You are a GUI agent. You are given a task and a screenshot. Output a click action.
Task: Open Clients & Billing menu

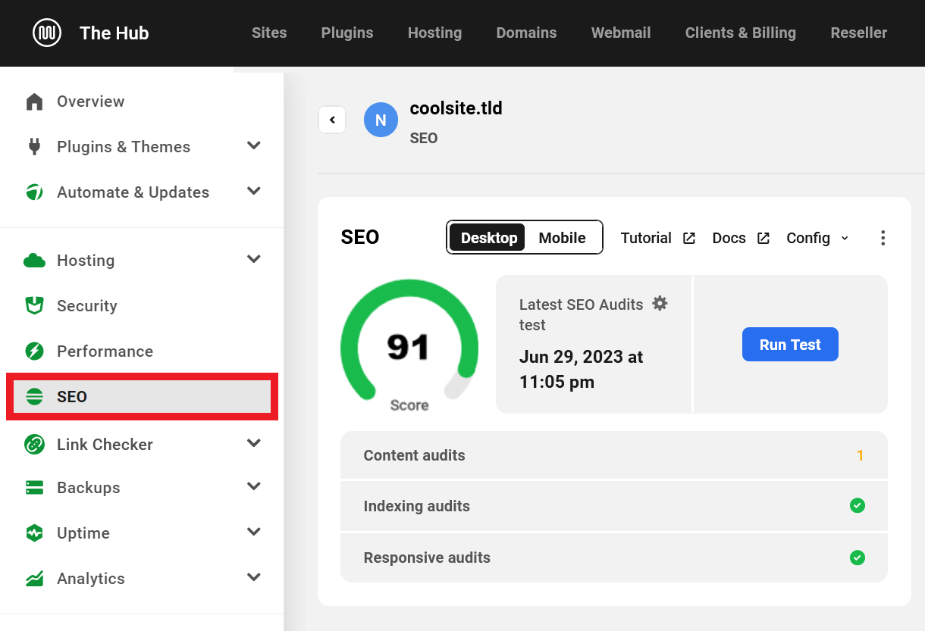741,33
